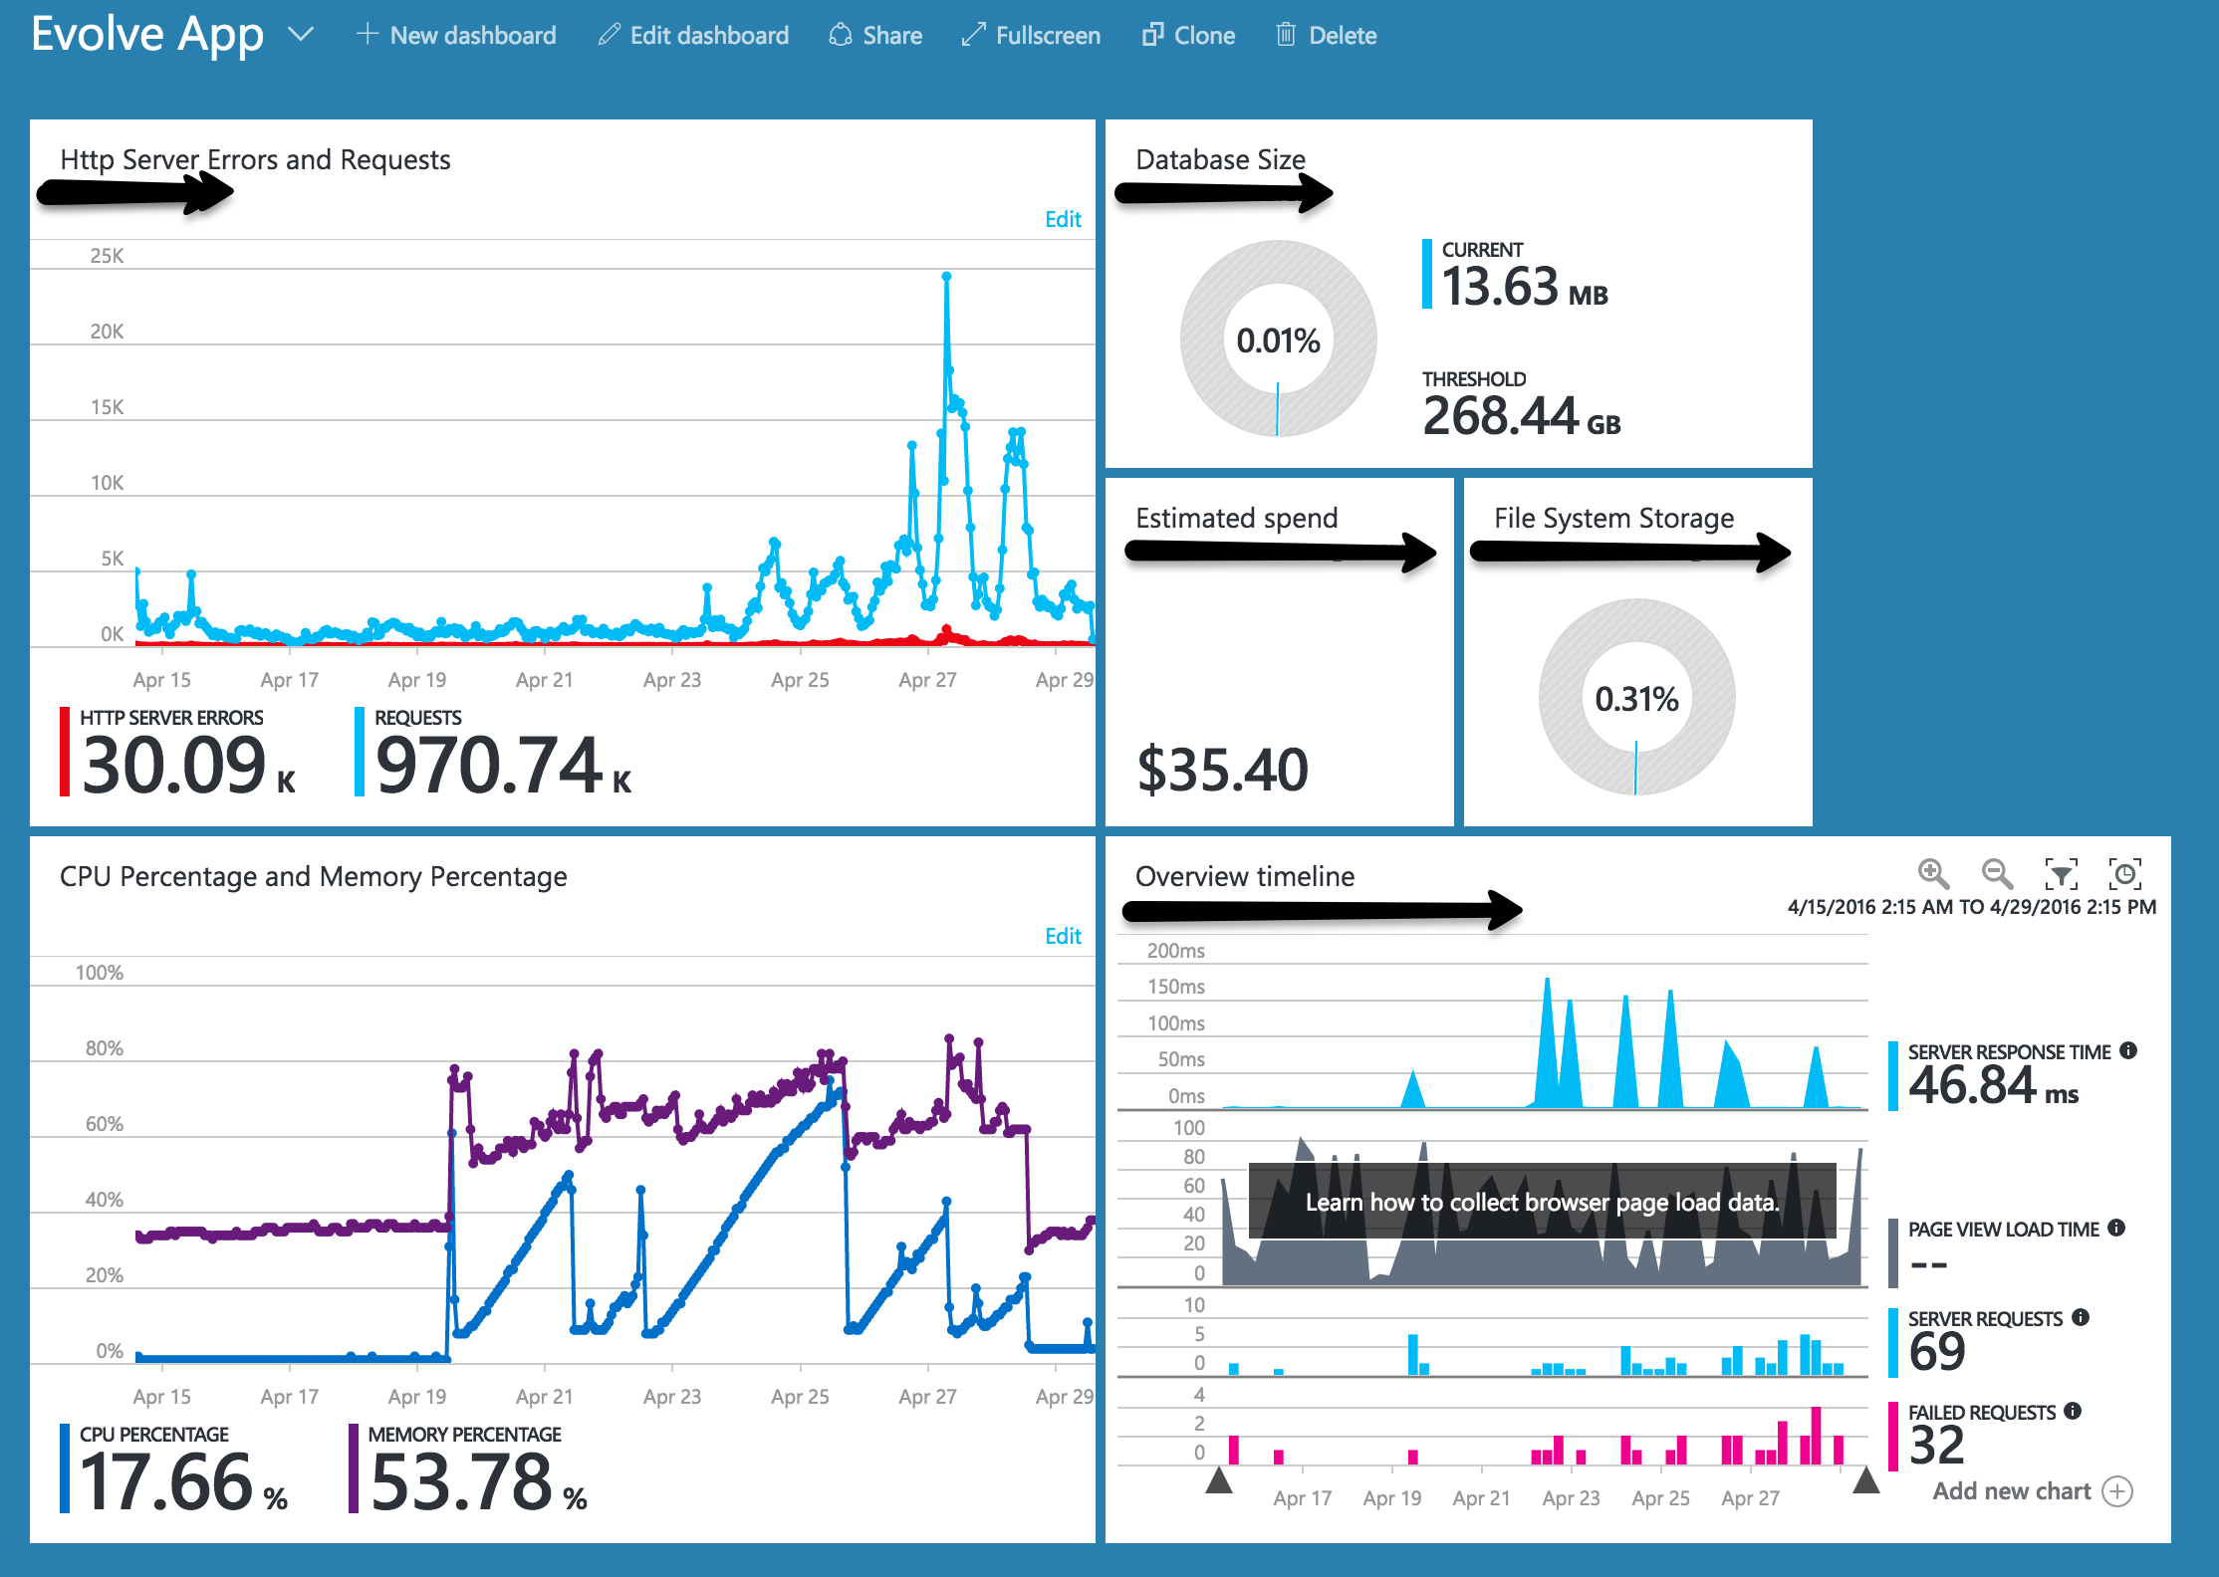Click the Server Requests info icon
The width and height of the screenshot is (2219, 1577).
(x=2081, y=1317)
